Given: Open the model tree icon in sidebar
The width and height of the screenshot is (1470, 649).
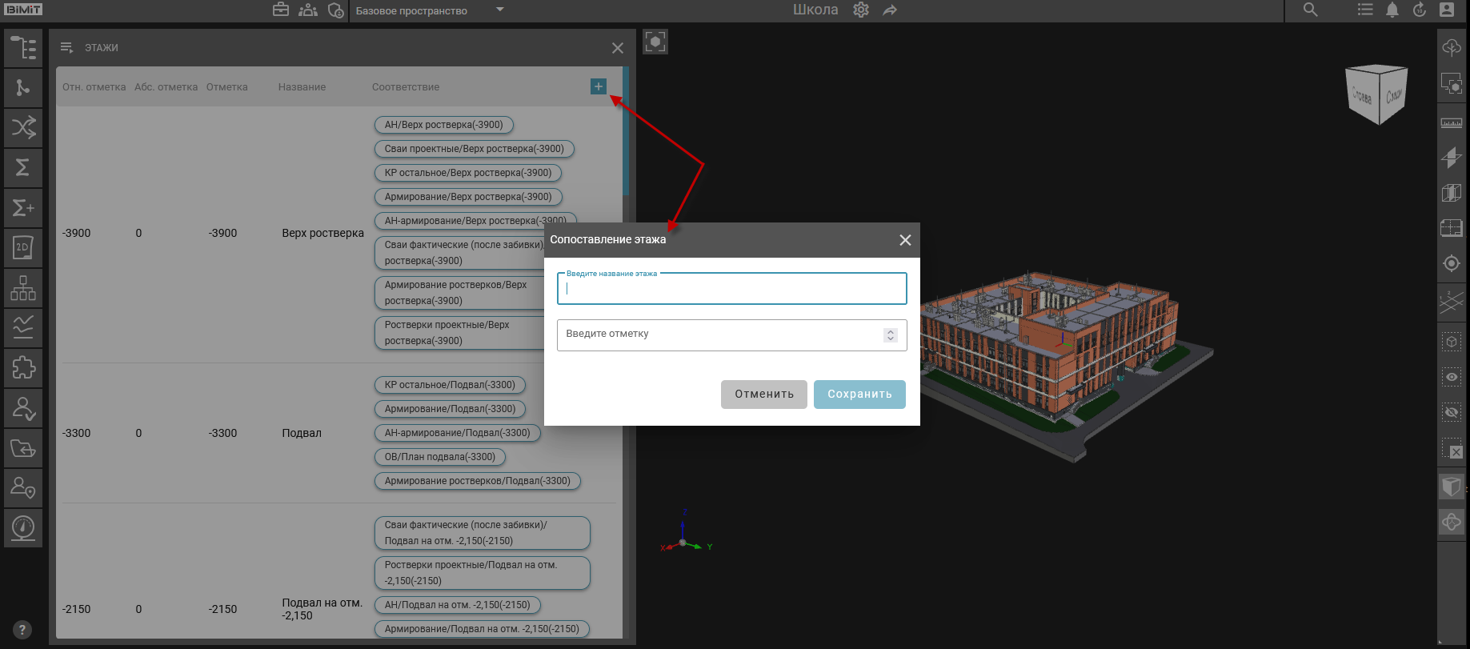Looking at the screenshot, I should [x=23, y=48].
